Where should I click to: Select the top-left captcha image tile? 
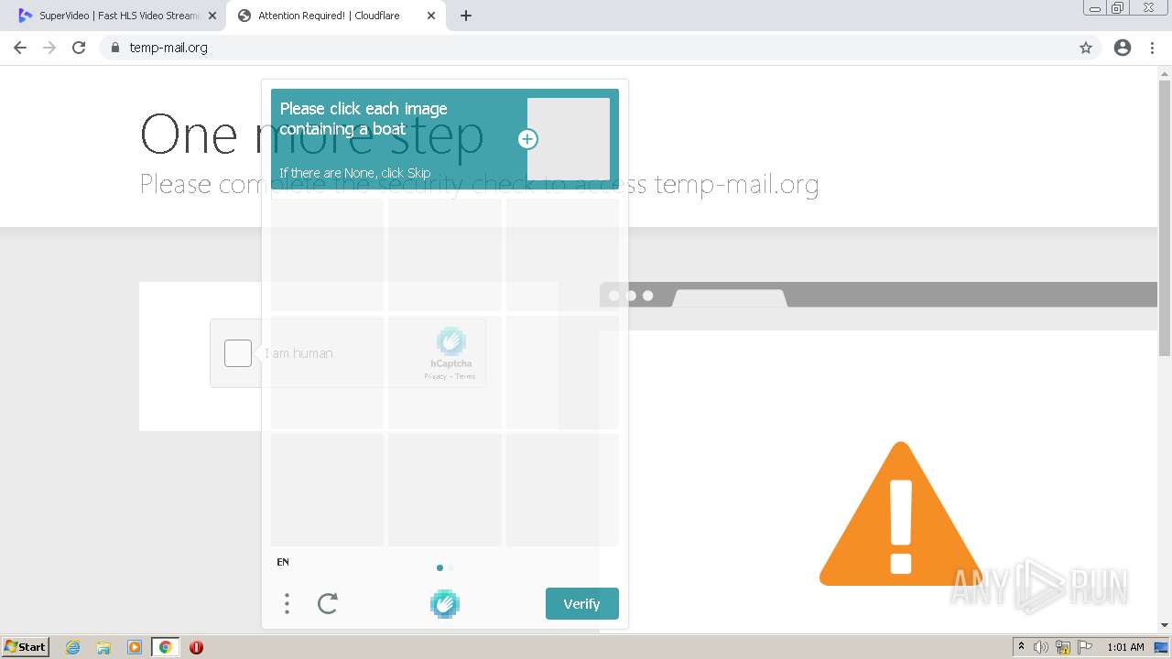(327, 255)
